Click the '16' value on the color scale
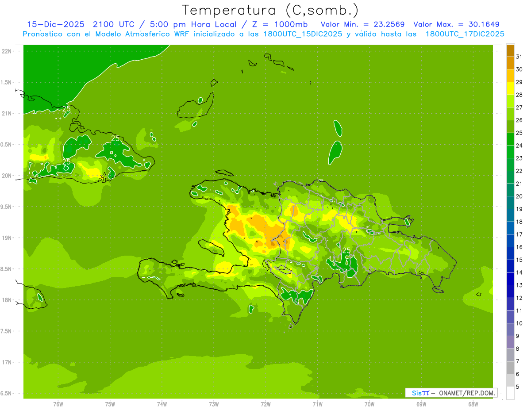 click(x=519, y=247)
